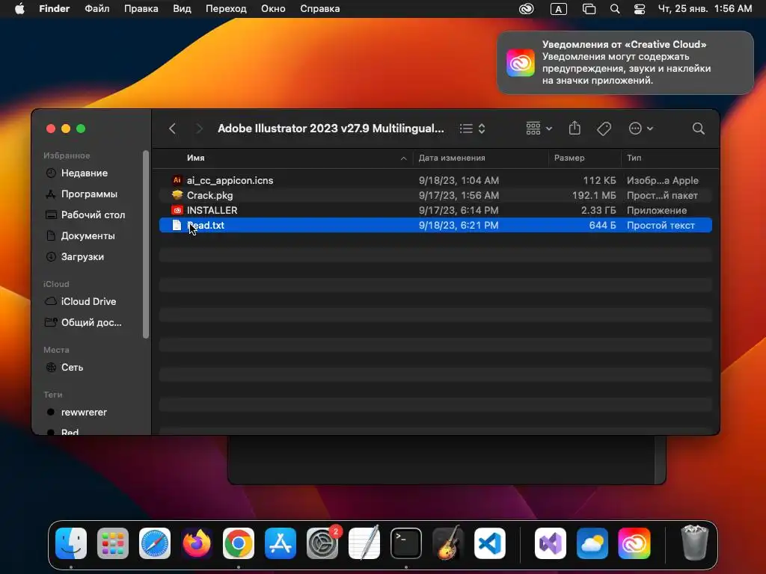
Task: Open System Settings from the Dock
Action: [322, 543]
